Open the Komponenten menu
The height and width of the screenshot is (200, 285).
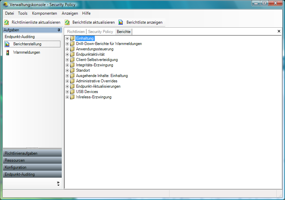[x=44, y=13]
